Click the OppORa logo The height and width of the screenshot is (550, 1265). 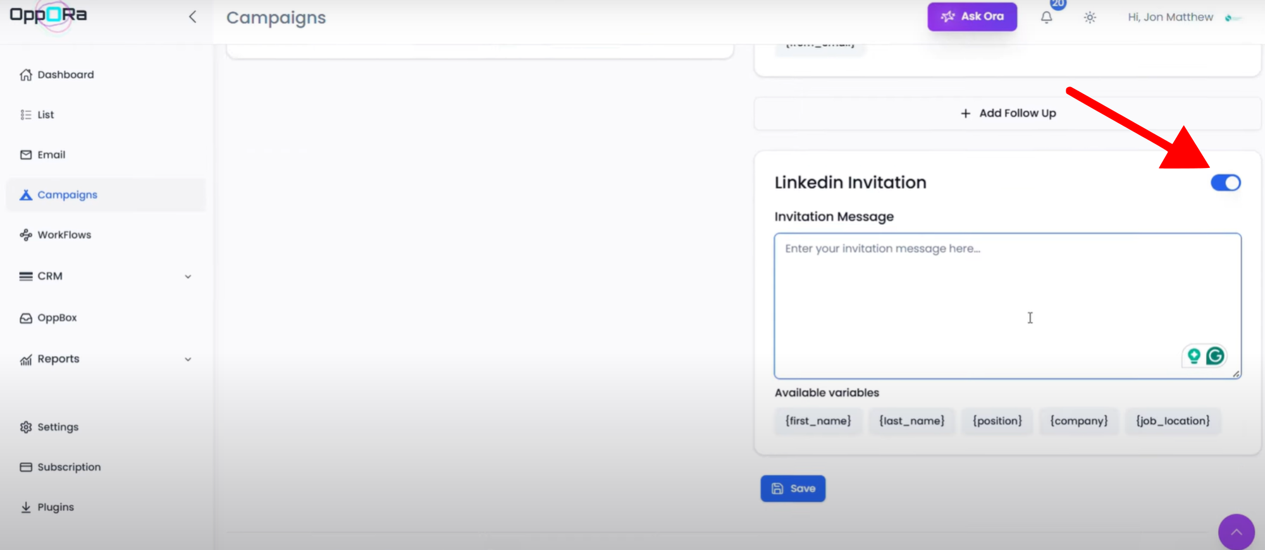point(48,15)
